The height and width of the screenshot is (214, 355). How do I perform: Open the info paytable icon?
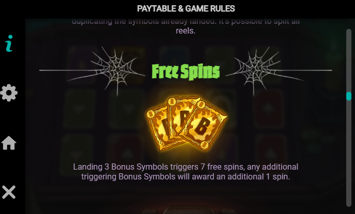[x=9, y=43]
